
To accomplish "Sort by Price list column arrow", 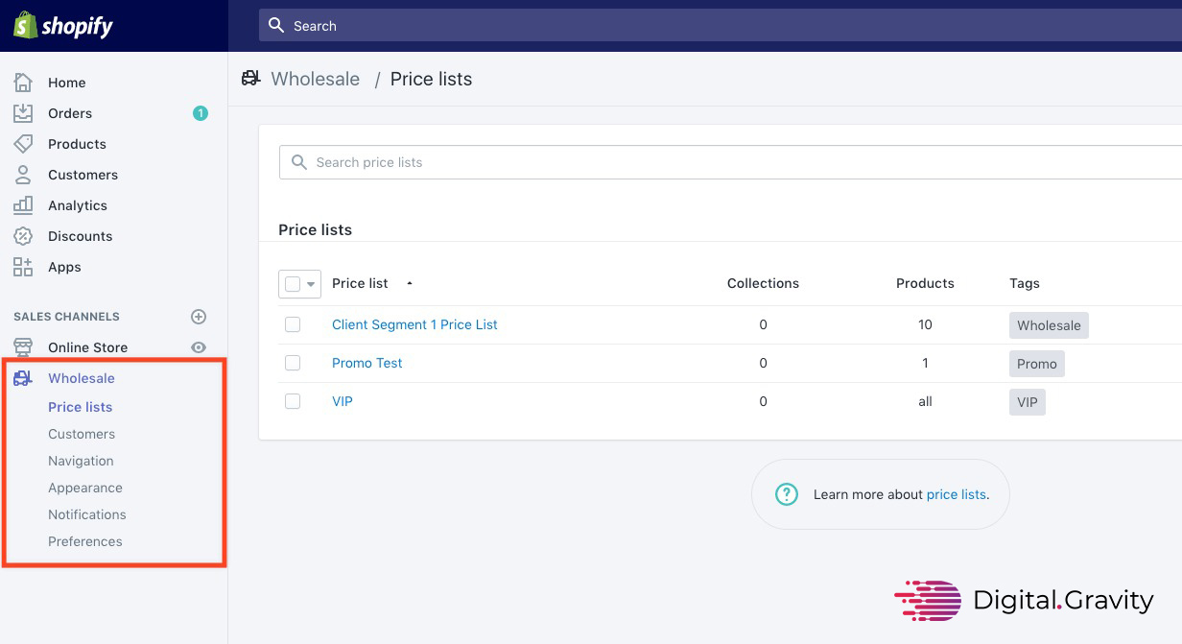I will coord(410,283).
